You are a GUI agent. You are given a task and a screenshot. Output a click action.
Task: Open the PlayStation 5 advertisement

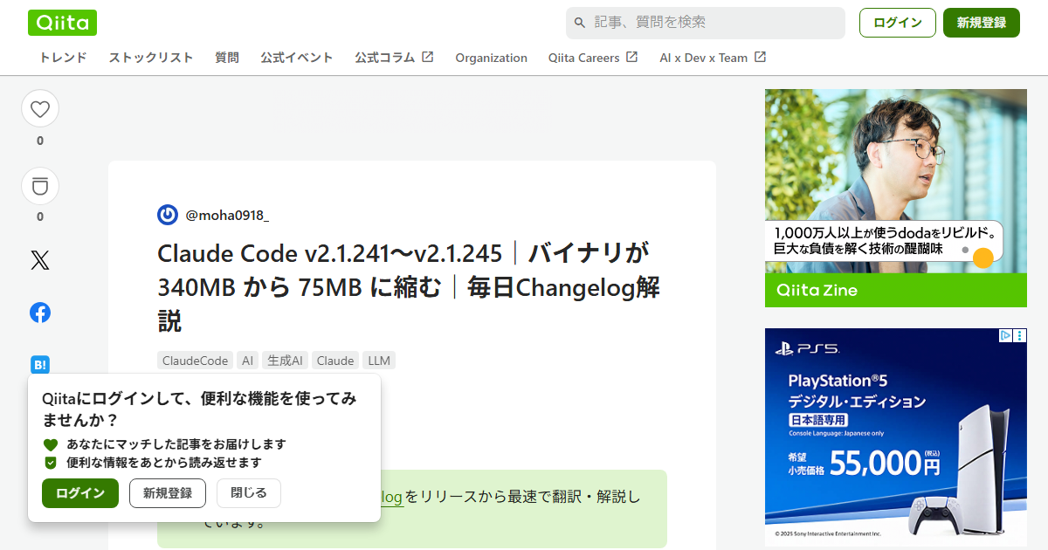coord(896,437)
